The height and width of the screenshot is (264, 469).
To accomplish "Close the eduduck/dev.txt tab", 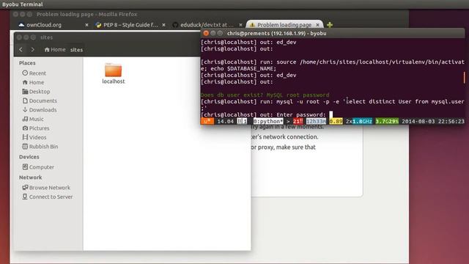I will (x=240, y=25).
